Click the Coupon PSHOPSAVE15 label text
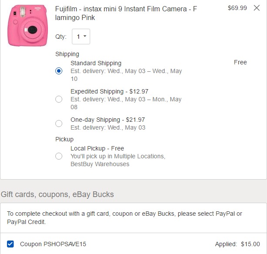 click(53, 244)
